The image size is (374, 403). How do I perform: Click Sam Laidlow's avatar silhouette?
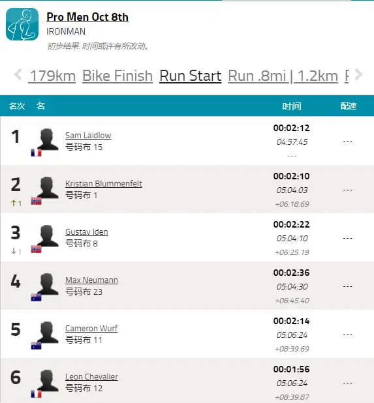coord(48,139)
